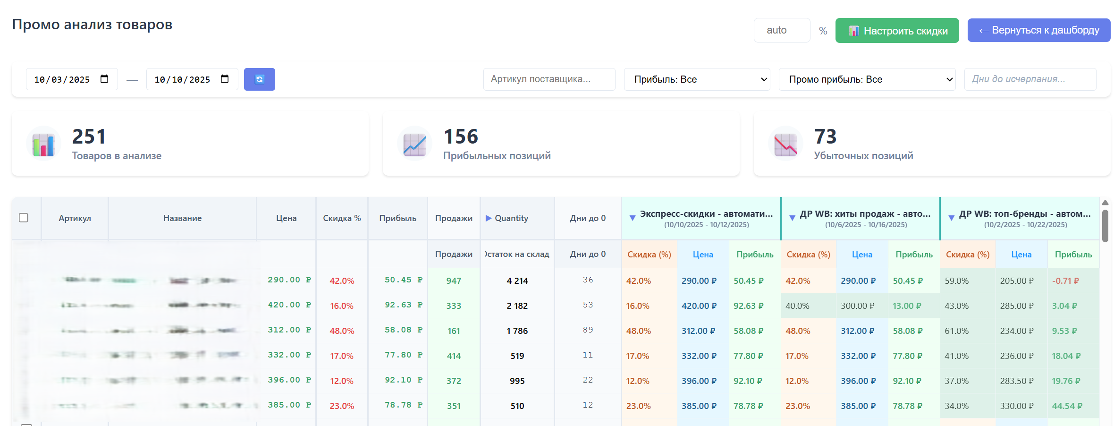Click the Настроить скидки button
Viewport: 1114px width, 426px height.
point(897,31)
